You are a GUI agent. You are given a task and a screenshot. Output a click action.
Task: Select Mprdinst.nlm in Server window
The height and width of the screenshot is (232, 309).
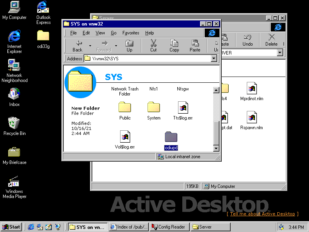pyautogui.click(x=252, y=92)
